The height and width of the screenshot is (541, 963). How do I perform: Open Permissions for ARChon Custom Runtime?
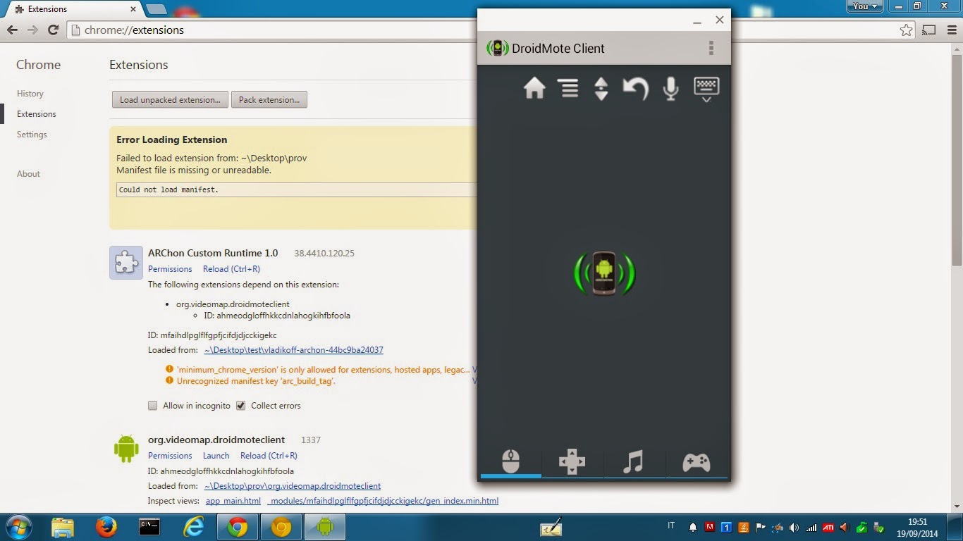coord(170,269)
